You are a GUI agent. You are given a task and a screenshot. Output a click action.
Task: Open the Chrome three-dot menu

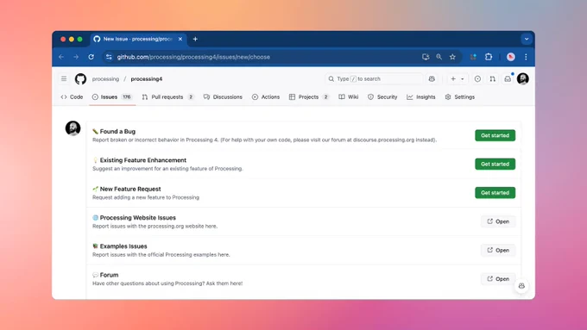click(x=526, y=57)
